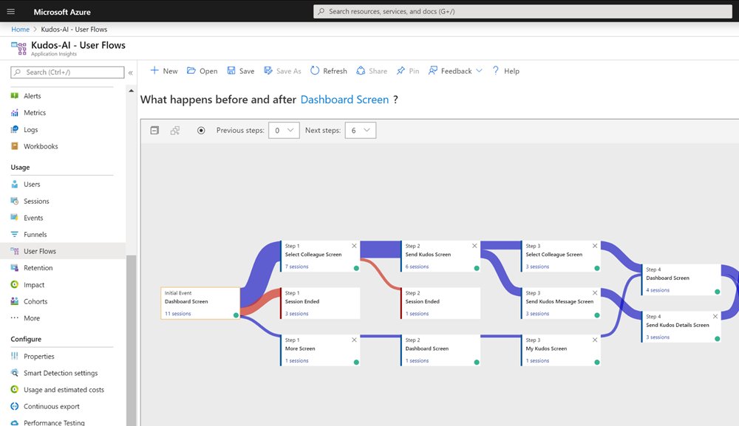The width and height of the screenshot is (739, 426).
Task: Close Step 3 Select Colleague Screen node
Action: coord(595,246)
